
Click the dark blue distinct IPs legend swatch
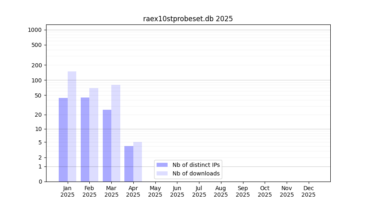tap(162, 165)
